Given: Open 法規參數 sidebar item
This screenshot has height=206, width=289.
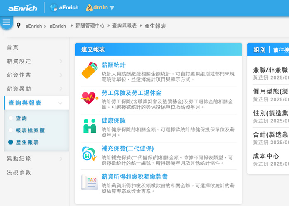Looking at the screenshot, I should 19,172.
